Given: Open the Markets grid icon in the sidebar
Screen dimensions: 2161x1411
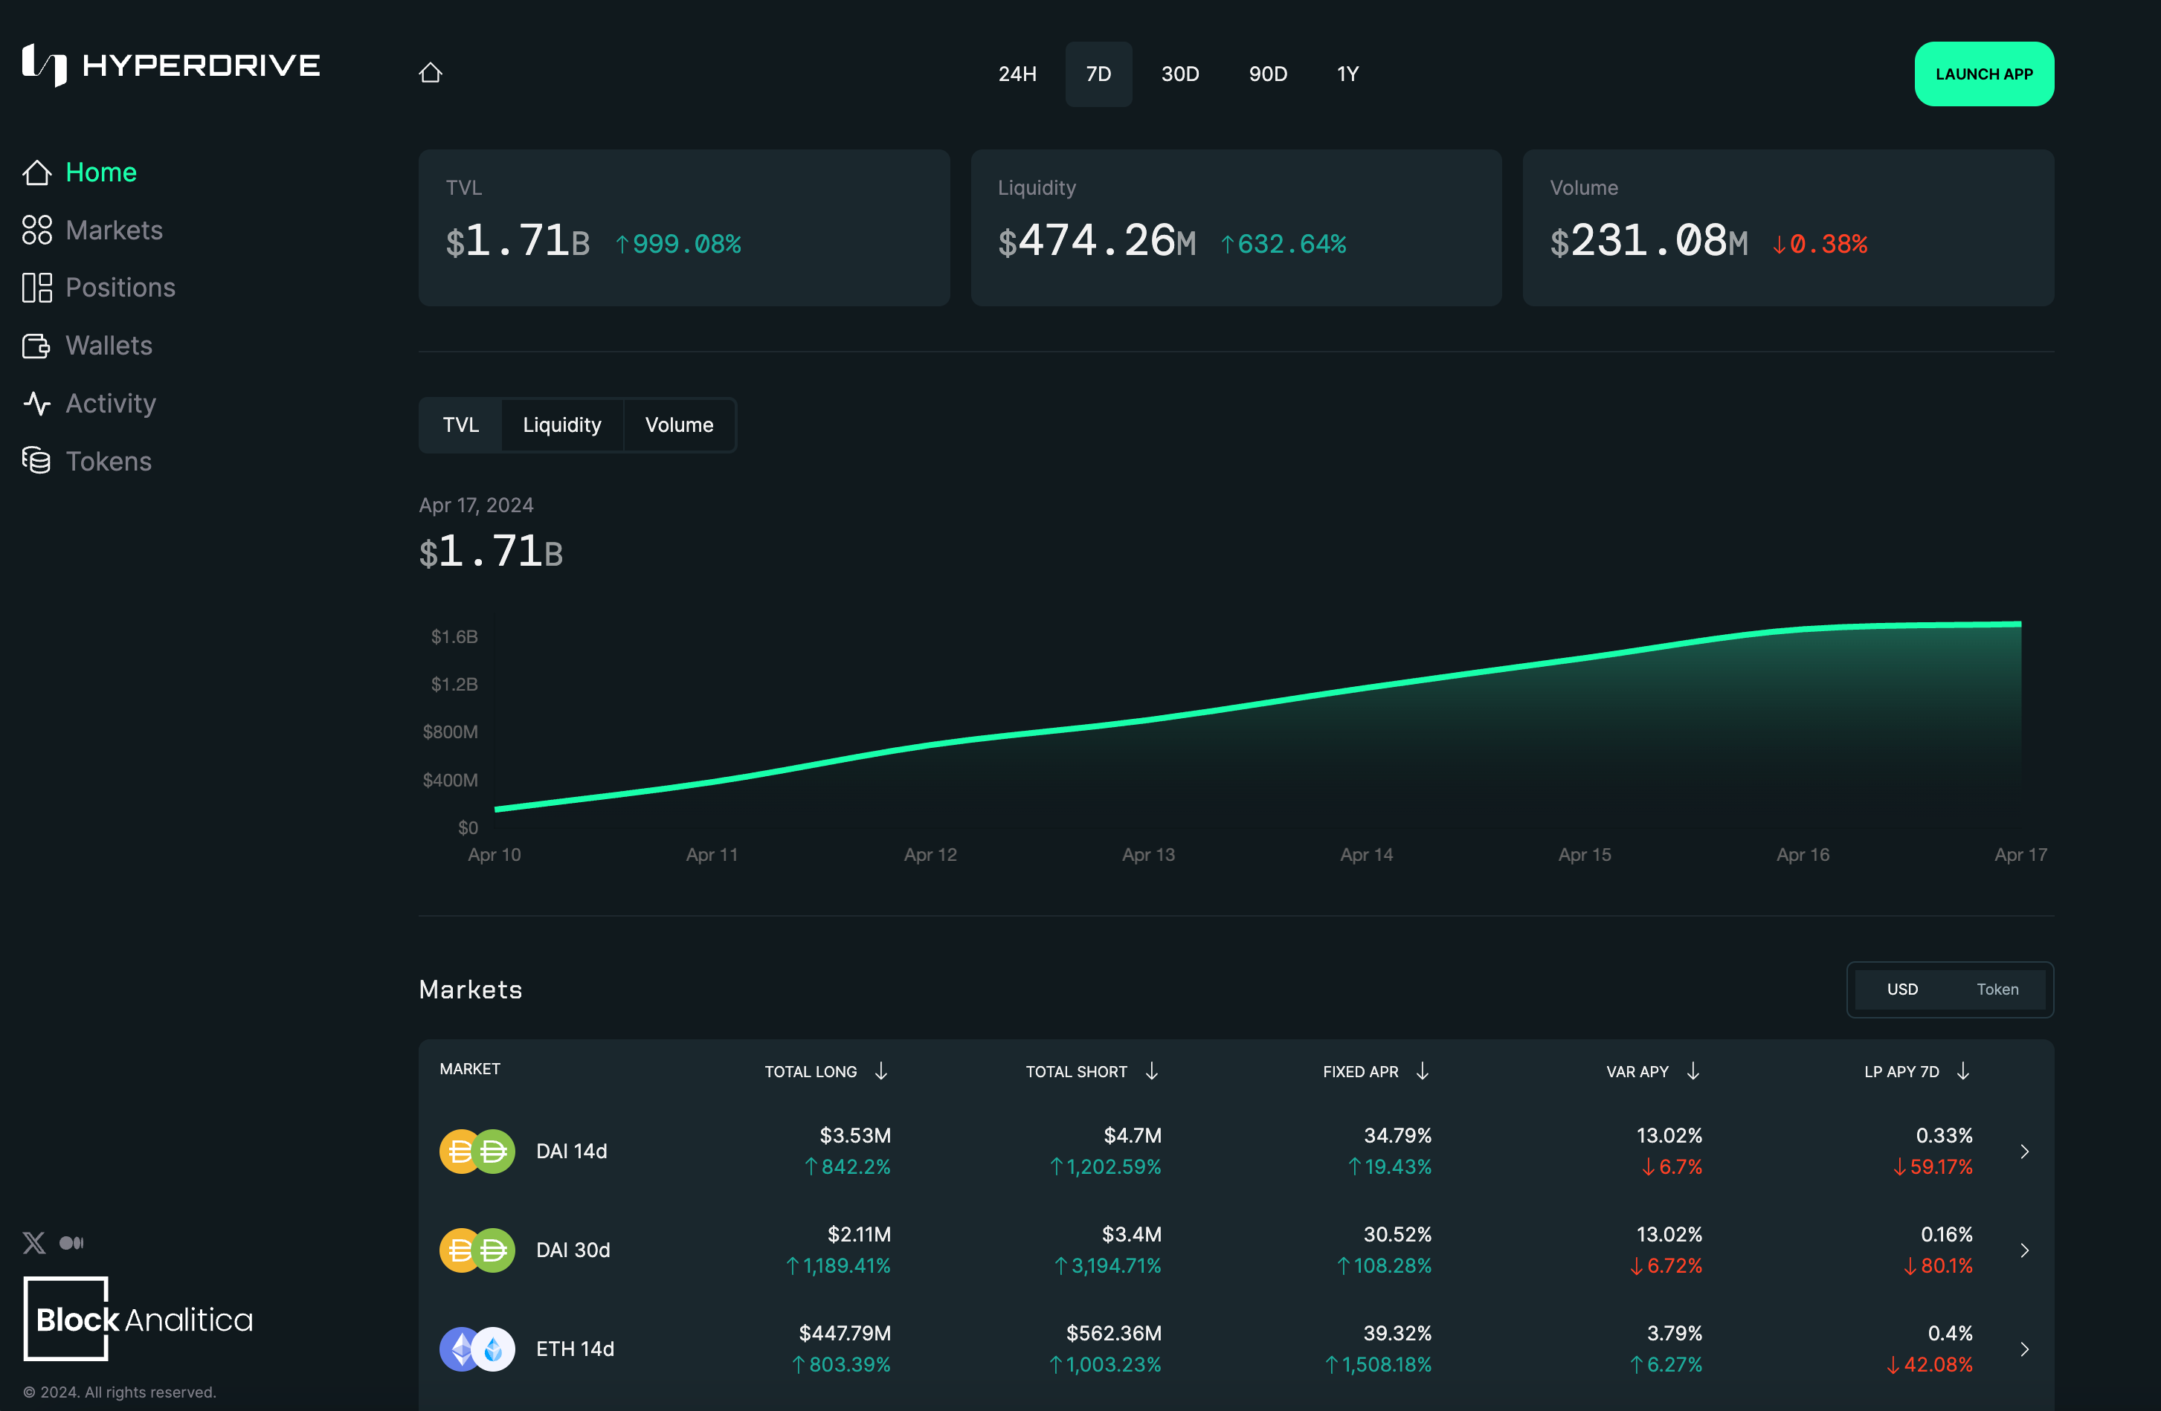Looking at the screenshot, I should 37,230.
